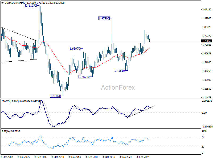Select the EURAUD,Monthly chart title text
The height and width of the screenshot is (160, 213).
(x=15, y=3)
